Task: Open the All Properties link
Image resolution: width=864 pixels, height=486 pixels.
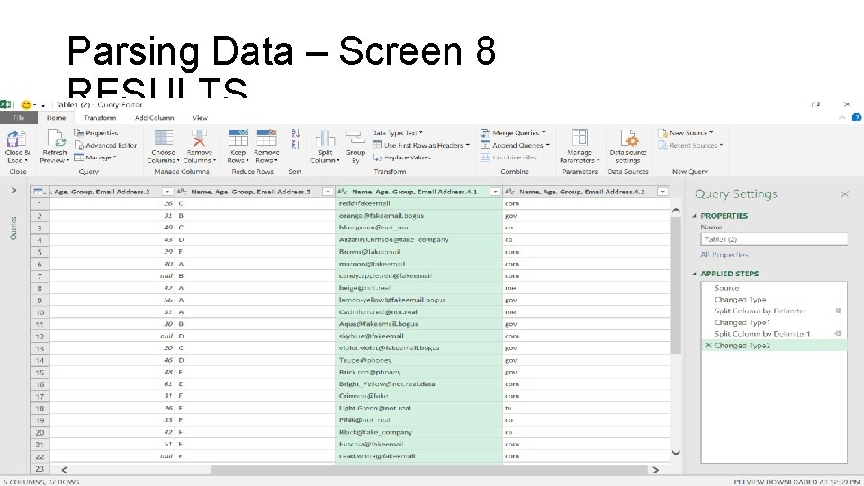Action: click(724, 255)
